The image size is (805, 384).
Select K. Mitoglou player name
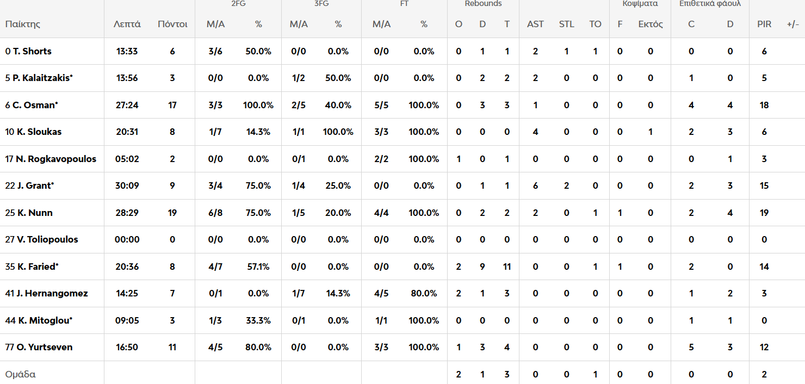(44, 320)
